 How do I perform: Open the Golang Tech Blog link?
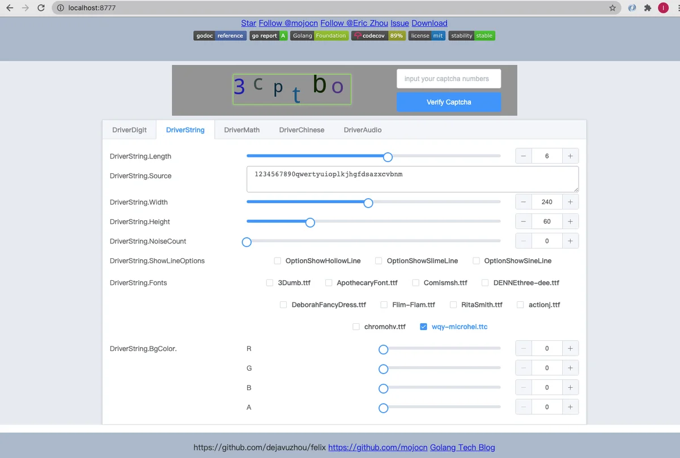click(x=462, y=447)
